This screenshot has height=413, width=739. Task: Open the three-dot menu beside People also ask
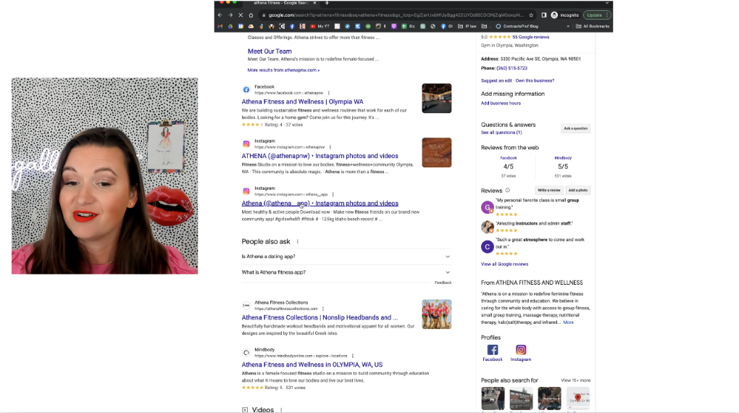coord(298,241)
